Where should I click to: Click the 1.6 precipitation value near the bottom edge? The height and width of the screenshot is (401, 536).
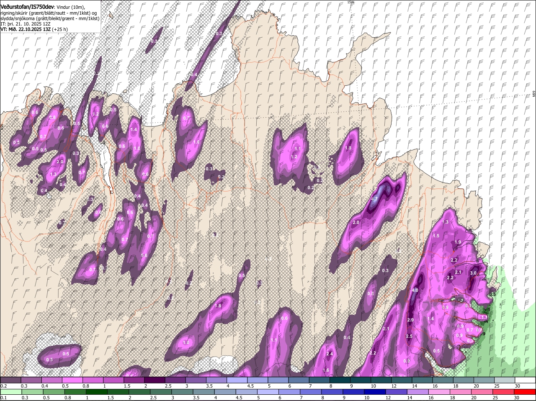(326, 370)
